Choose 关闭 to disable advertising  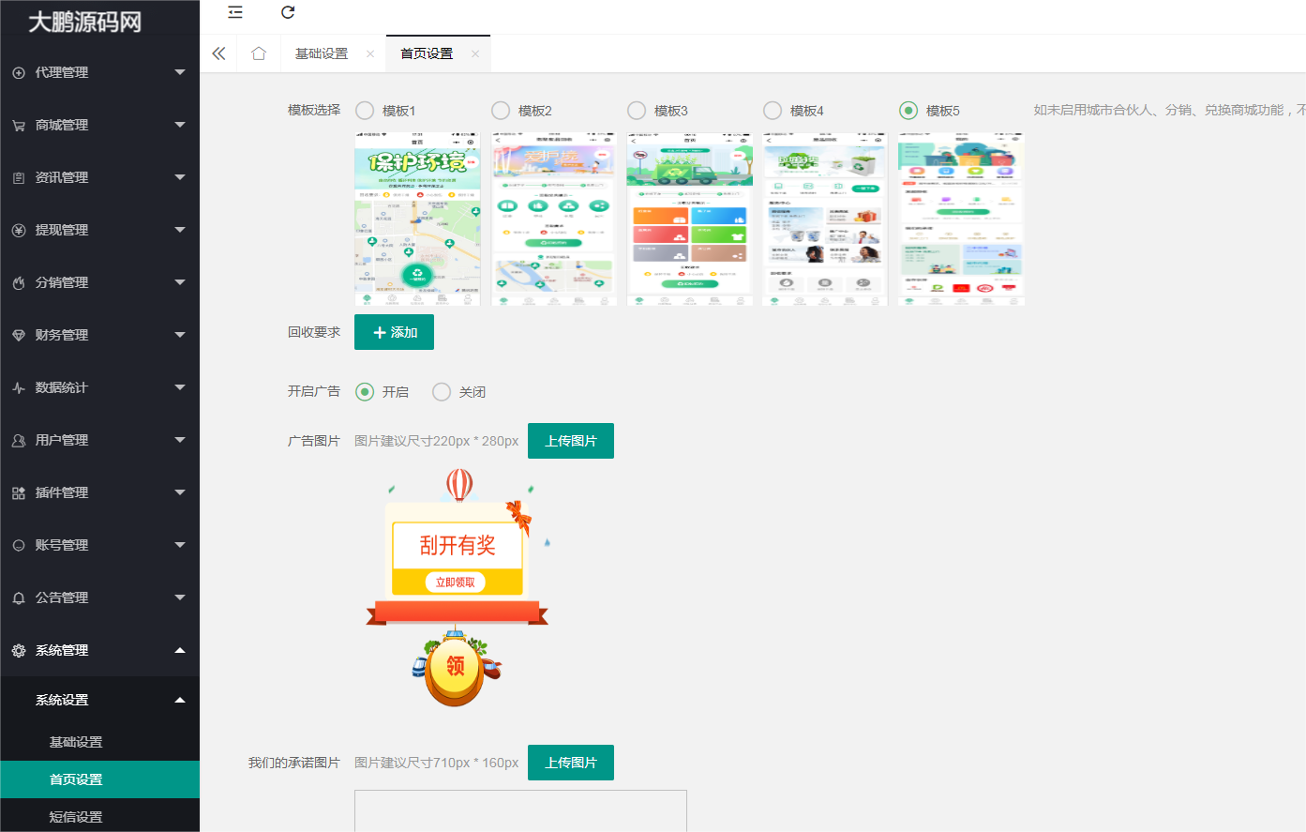coord(441,392)
